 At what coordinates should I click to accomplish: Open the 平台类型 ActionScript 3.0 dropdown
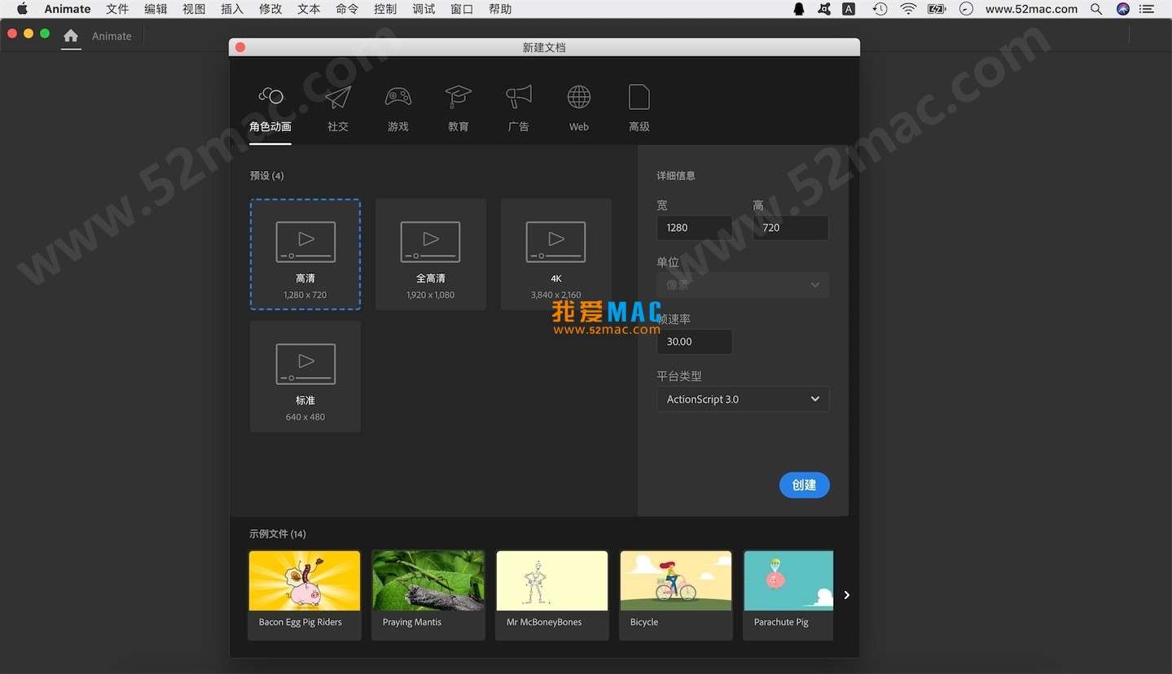(743, 399)
